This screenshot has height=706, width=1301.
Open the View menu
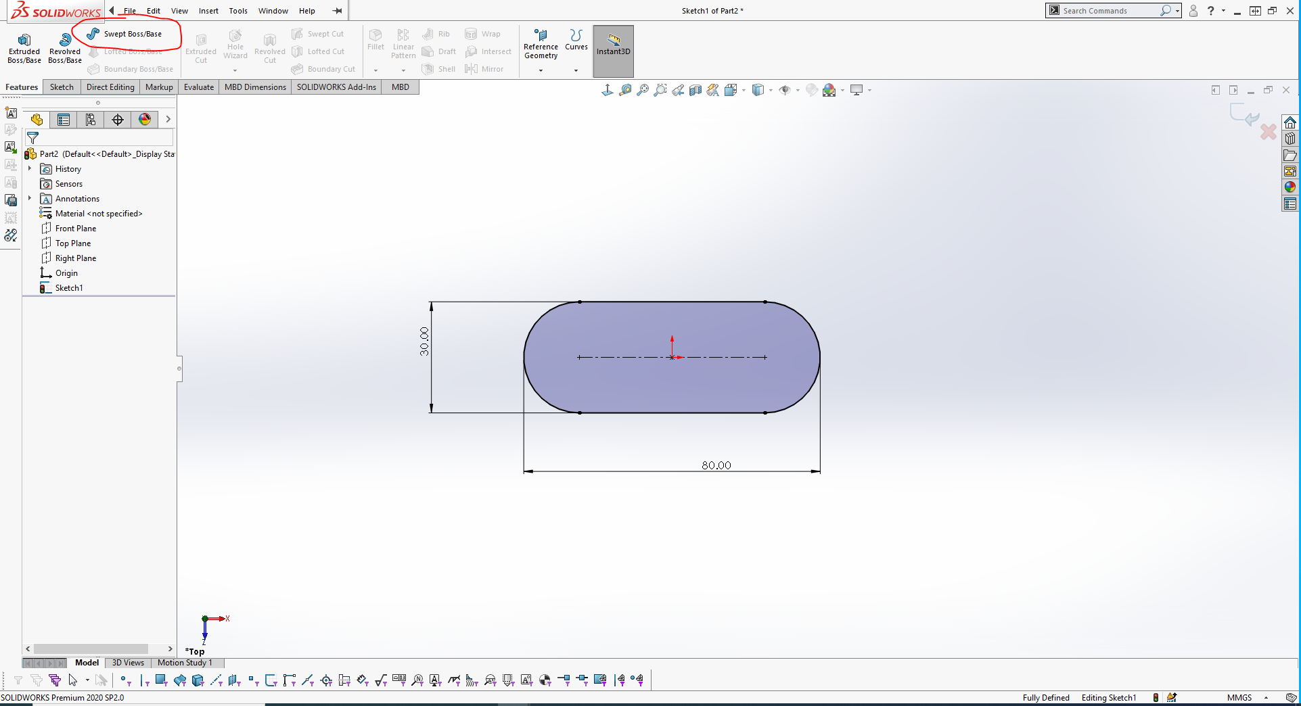pyautogui.click(x=179, y=11)
